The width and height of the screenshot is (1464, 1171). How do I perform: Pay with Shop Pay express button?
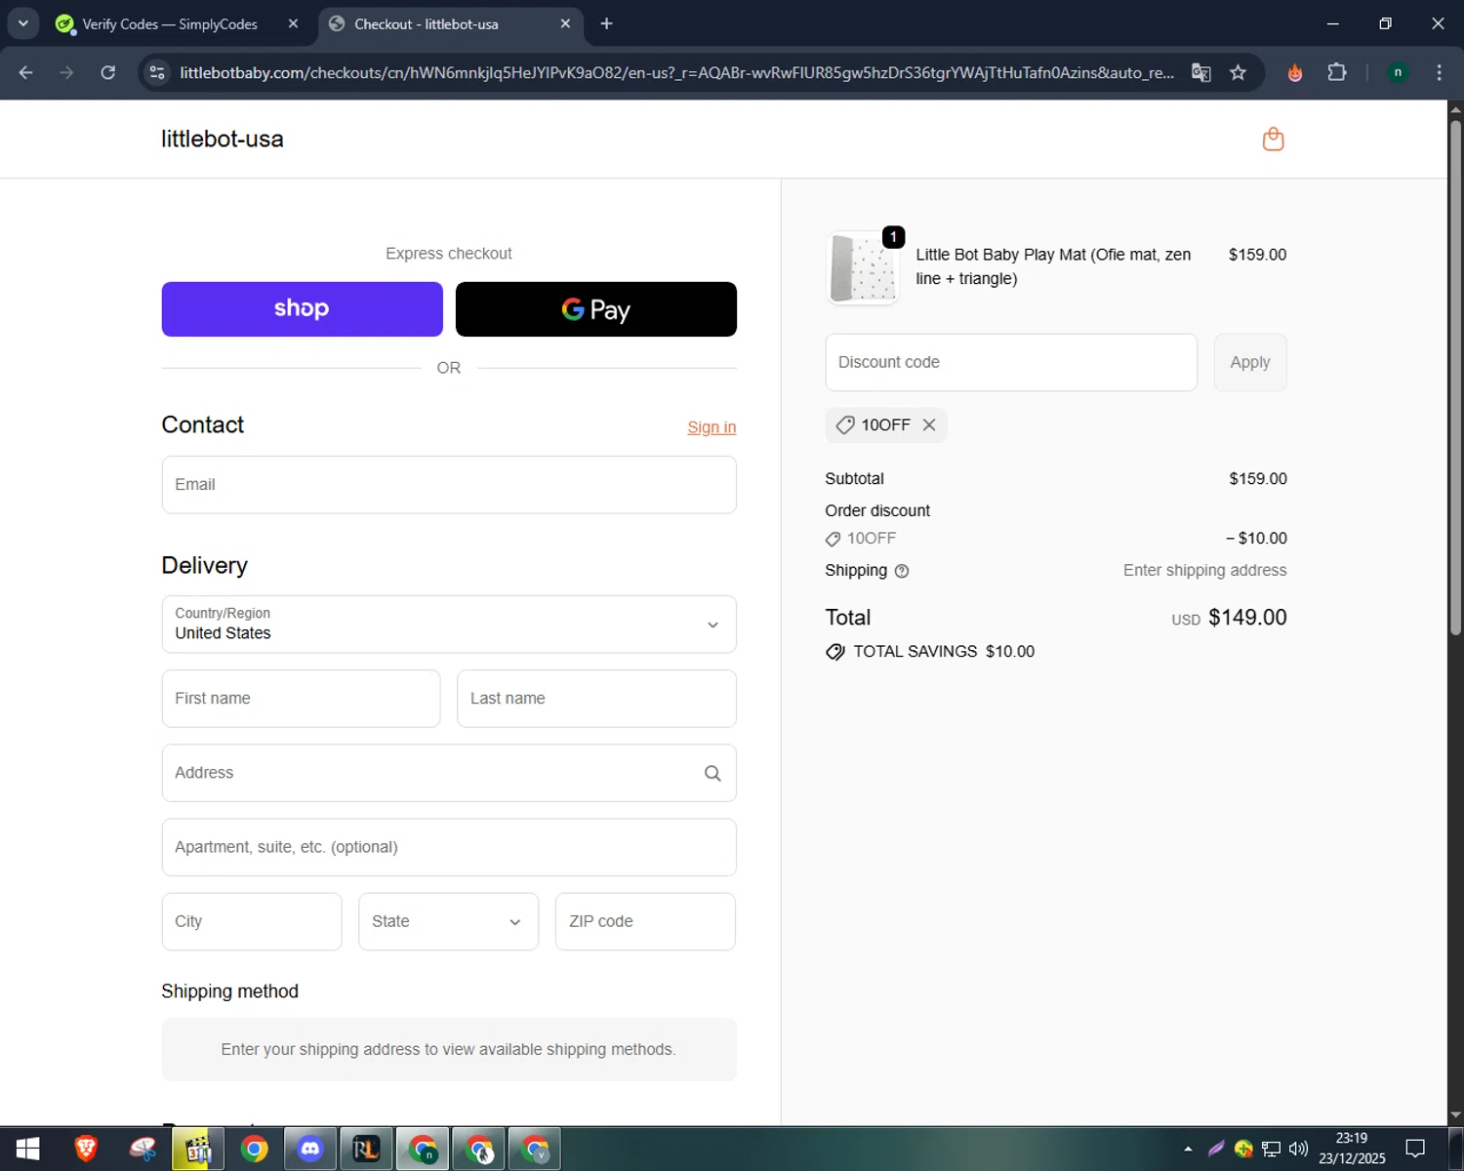coord(302,309)
